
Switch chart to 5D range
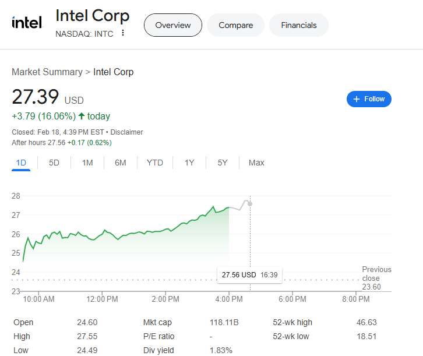[x=54, y=163]
